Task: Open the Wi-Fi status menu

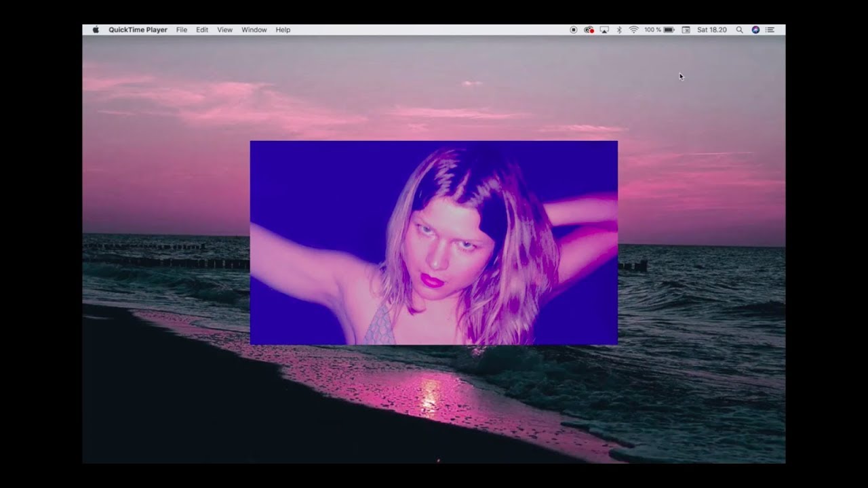Action: (x=634, y=30)
